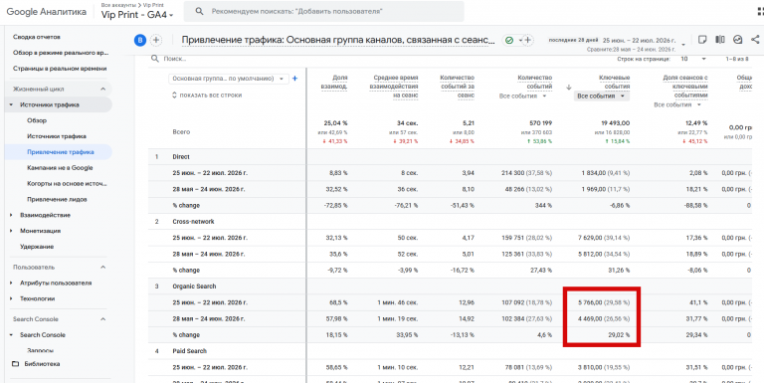
Task: Open Vip Print - GA4 property selector
Action: coord(137,15)
